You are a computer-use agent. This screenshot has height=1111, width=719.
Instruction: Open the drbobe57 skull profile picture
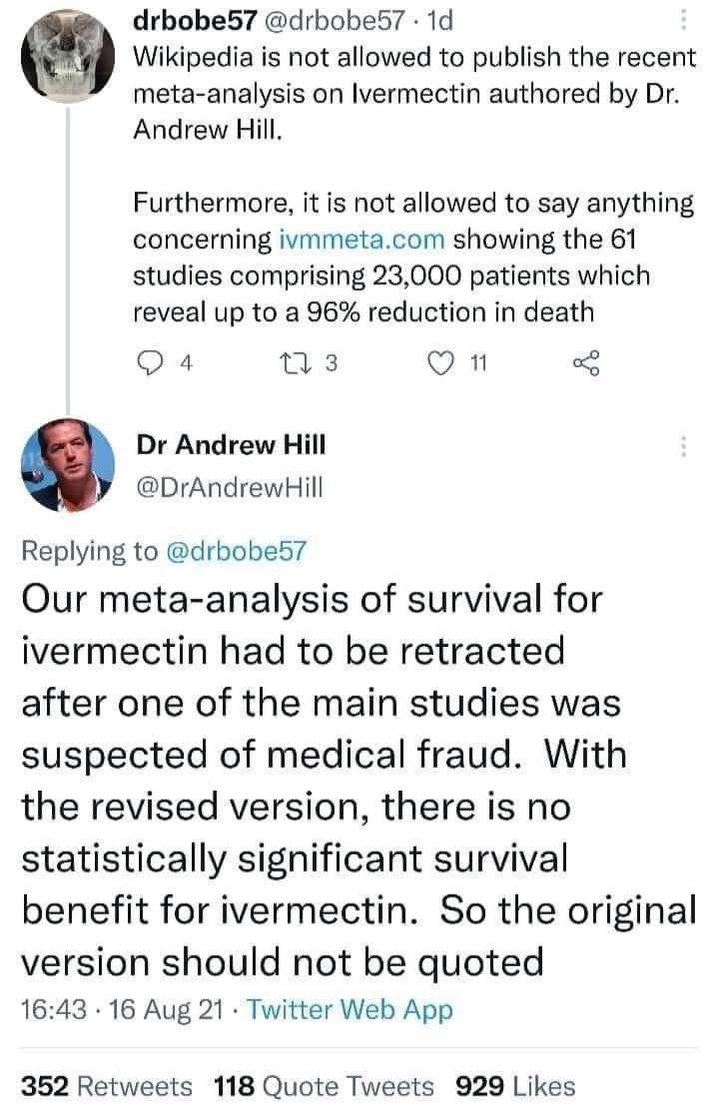(x=66, y=50)
